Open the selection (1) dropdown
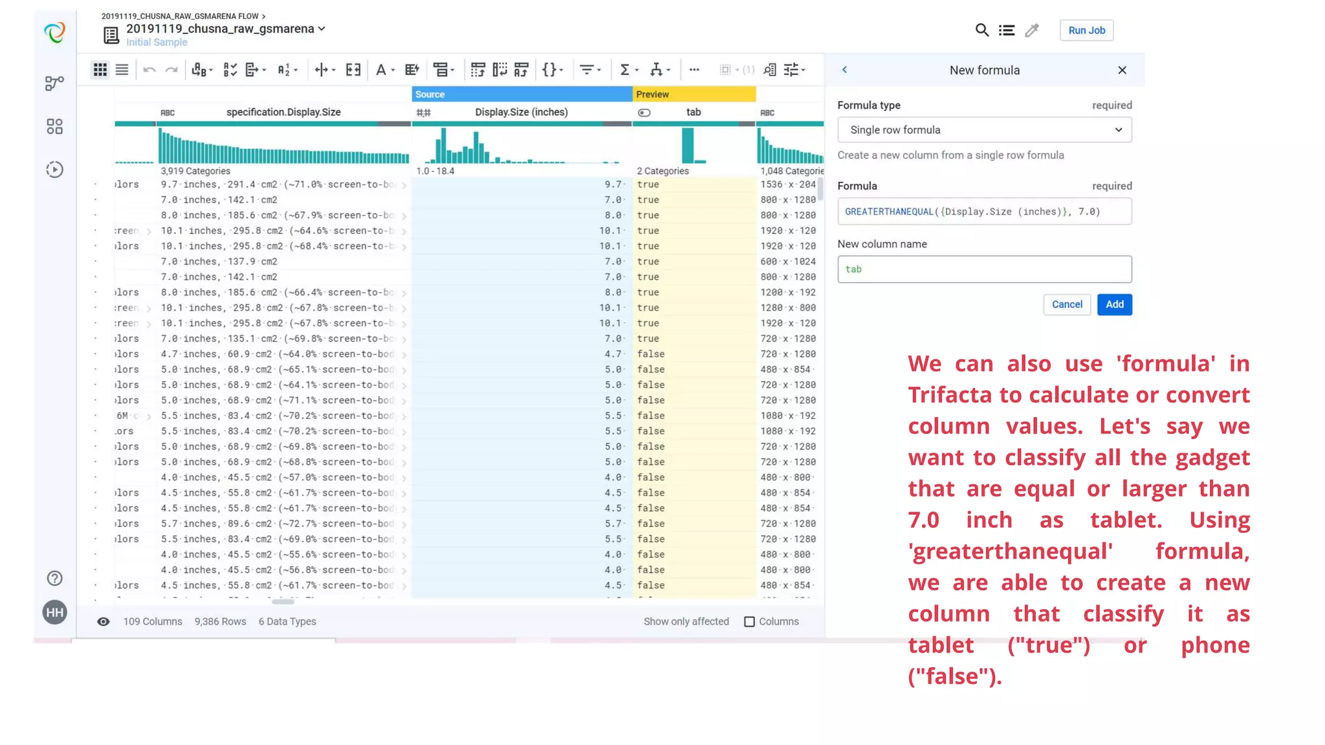The image size is (1325, 745). pos(736,70)
